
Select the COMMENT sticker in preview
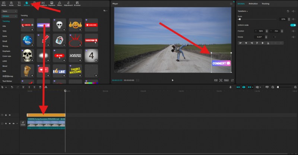point(221,63)
